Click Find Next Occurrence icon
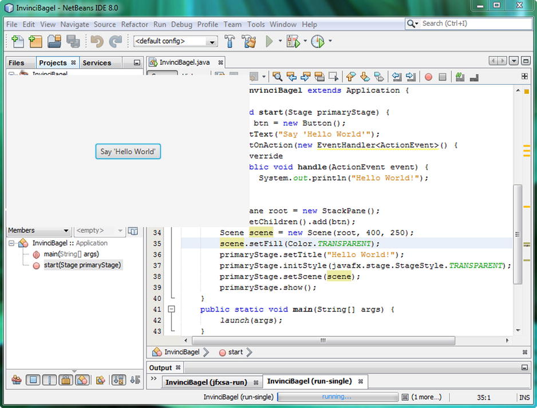Viewport: 537px width, 408px height. 305,77
